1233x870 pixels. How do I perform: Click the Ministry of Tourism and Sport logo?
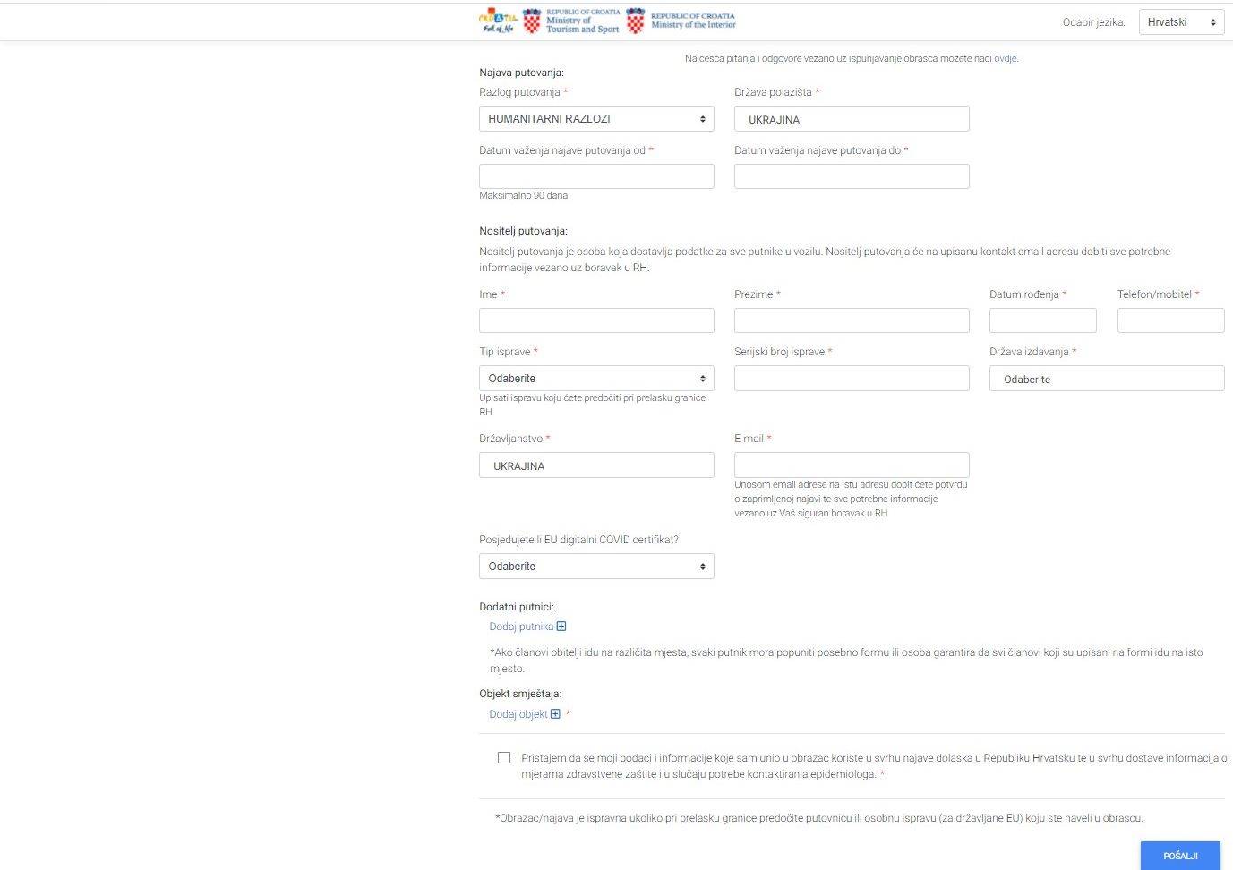[571, 21]
